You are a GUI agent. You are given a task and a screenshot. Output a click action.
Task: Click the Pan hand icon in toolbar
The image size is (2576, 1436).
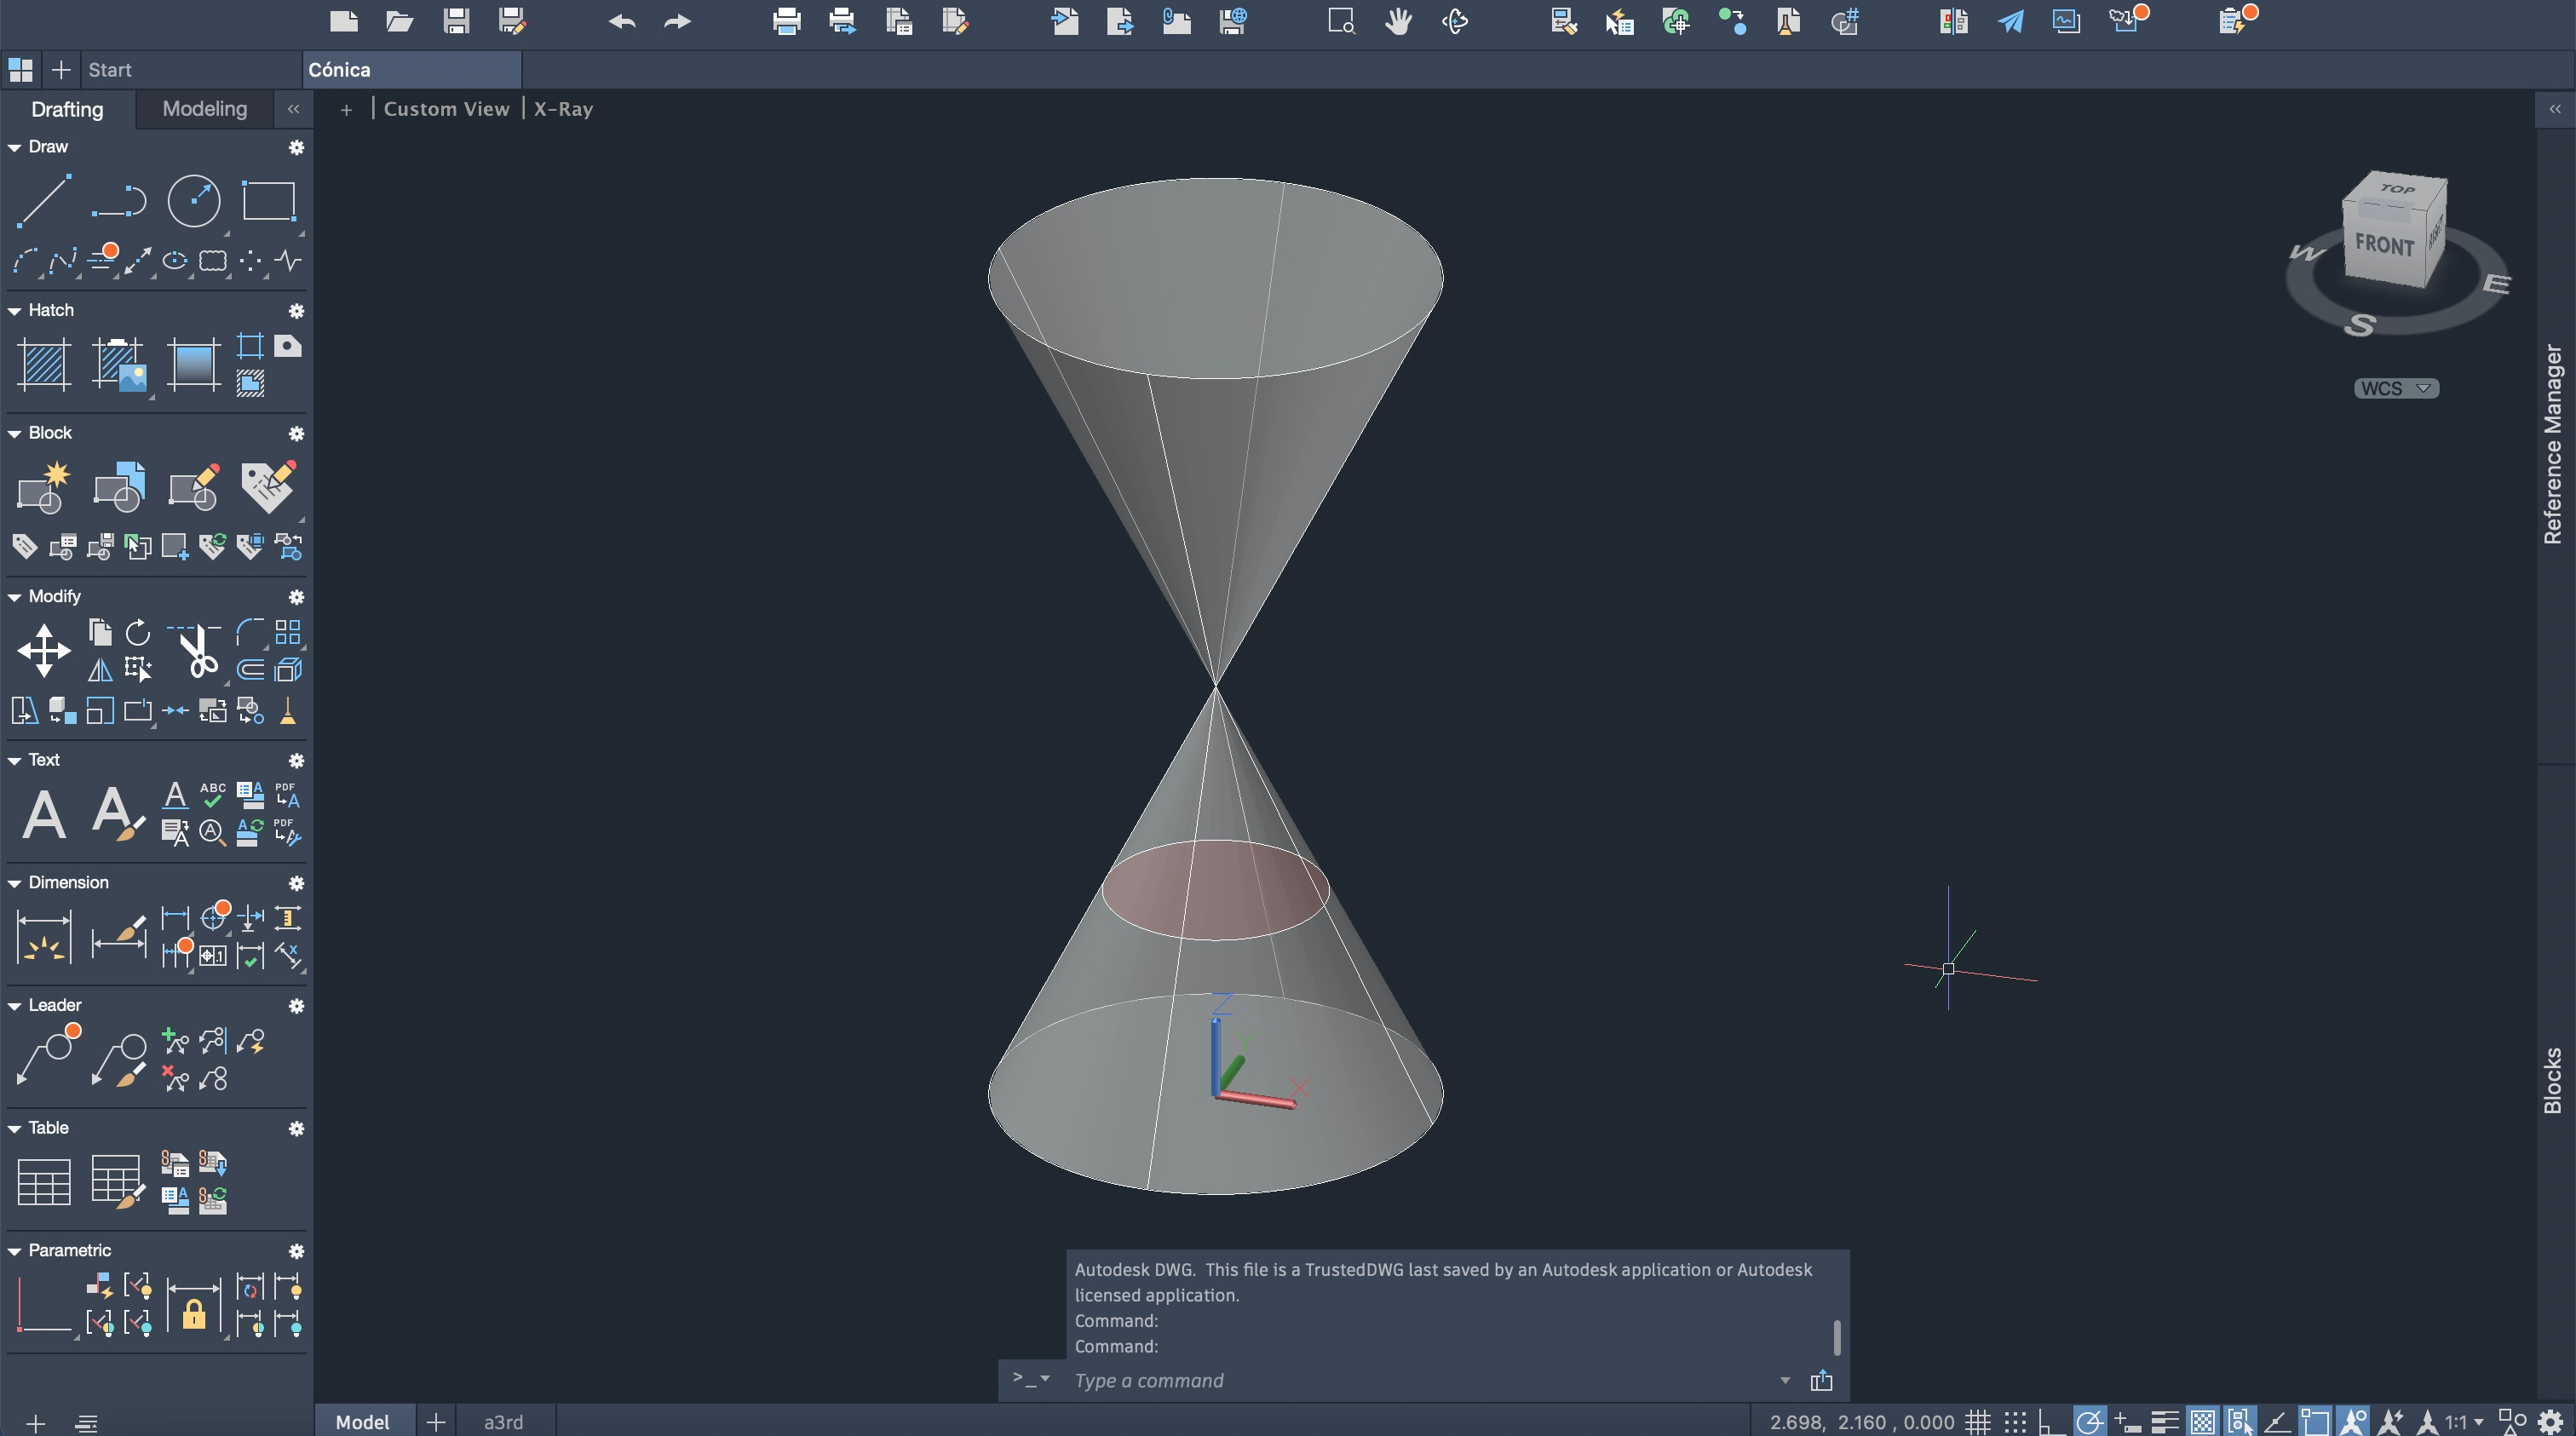tap(1398, 21)
